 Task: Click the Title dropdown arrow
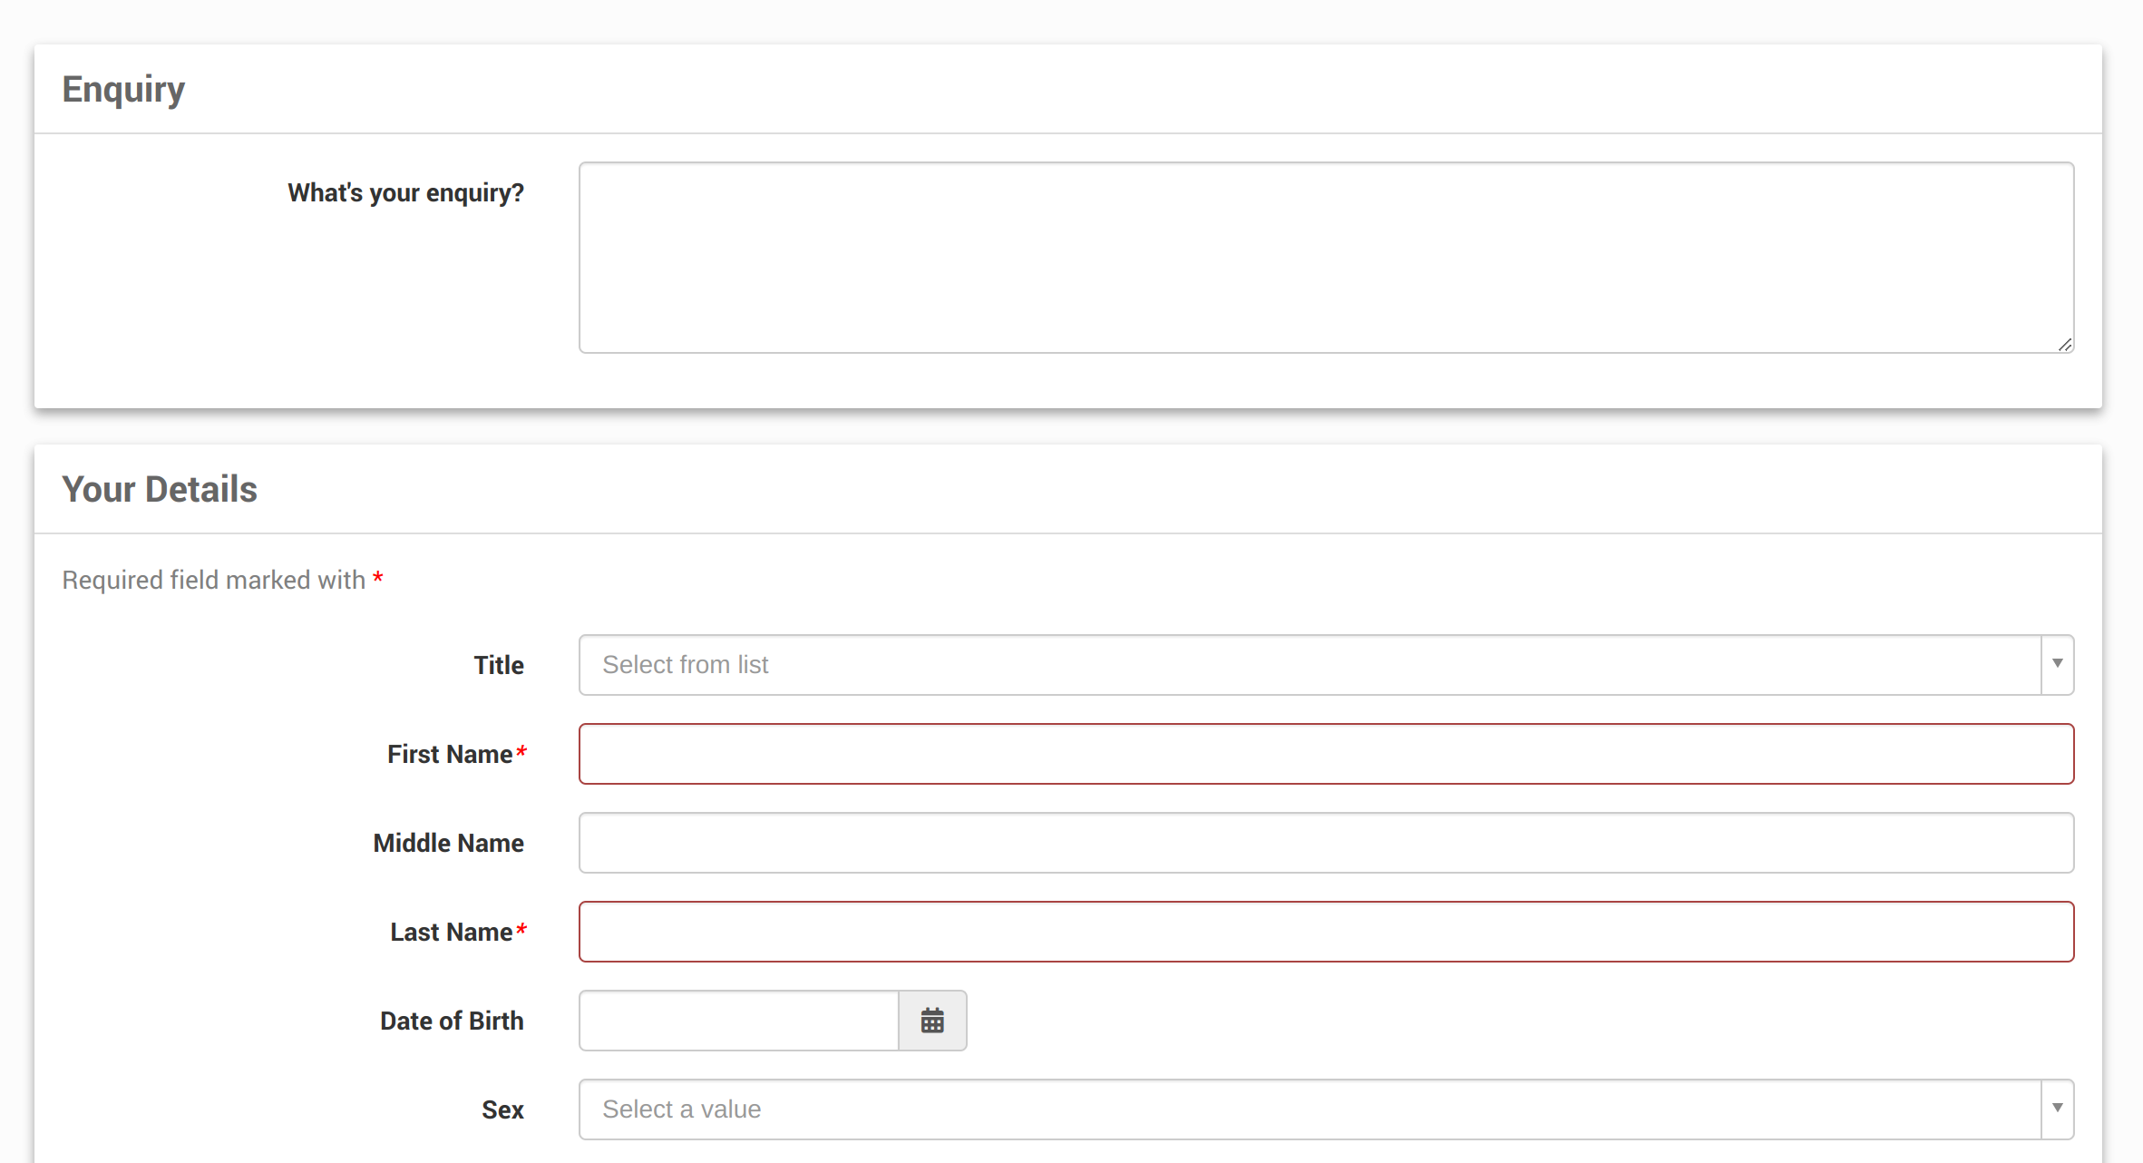pyautogui.click(x=2057, y=664)
